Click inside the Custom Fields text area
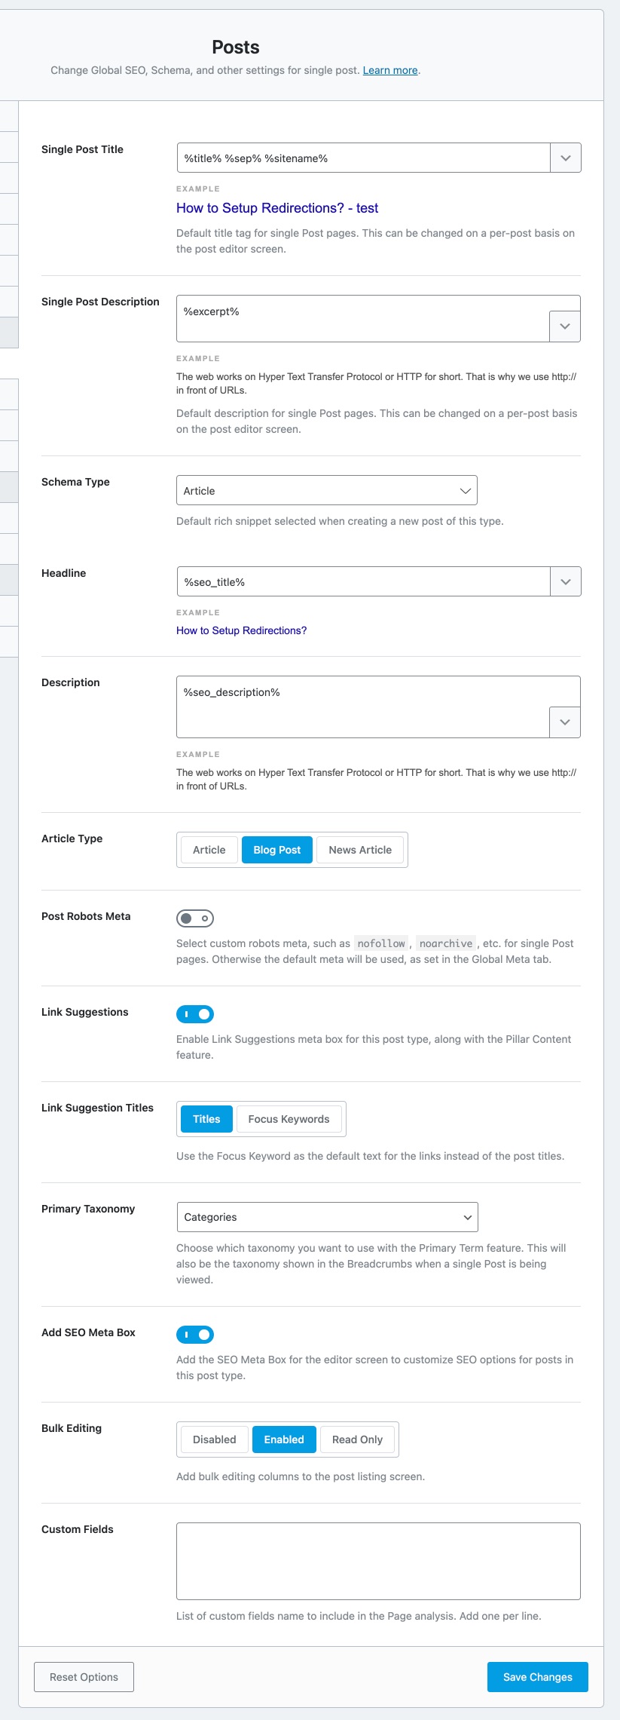This screenshot has width=620, height=1720. [378, 1561]
